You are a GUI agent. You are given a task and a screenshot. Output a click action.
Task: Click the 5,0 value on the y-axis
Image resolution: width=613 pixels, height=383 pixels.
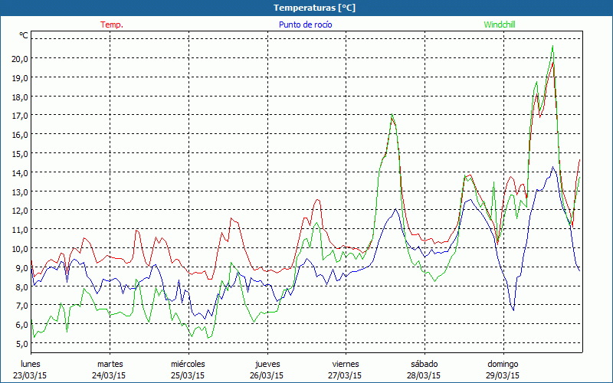pos(20,343)
